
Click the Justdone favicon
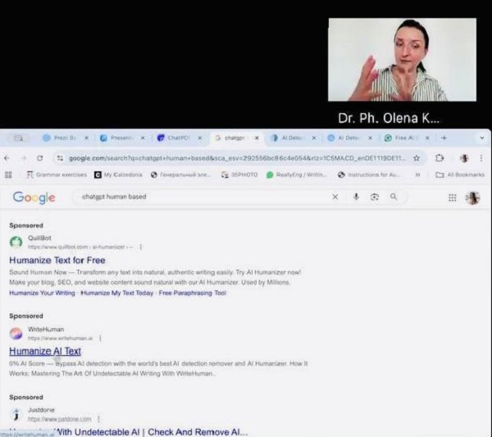16,414
